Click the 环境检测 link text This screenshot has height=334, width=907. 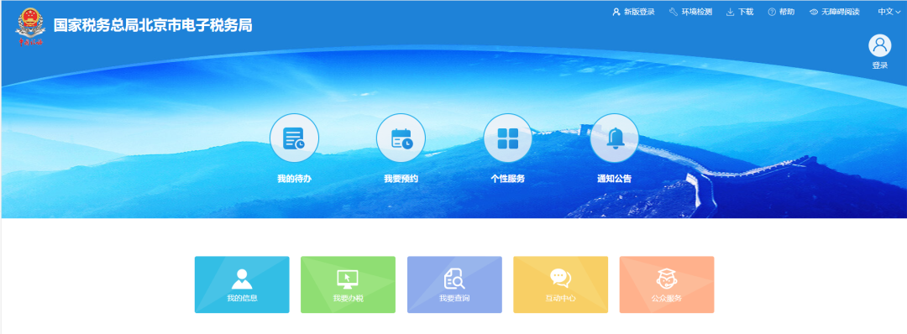(x=696, y=12)
